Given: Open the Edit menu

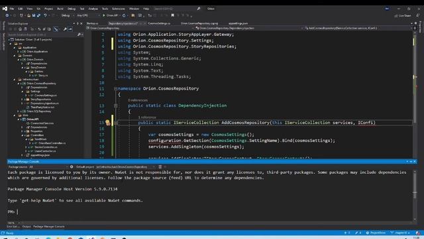Looking at the screenshot, I should (21, 9).
